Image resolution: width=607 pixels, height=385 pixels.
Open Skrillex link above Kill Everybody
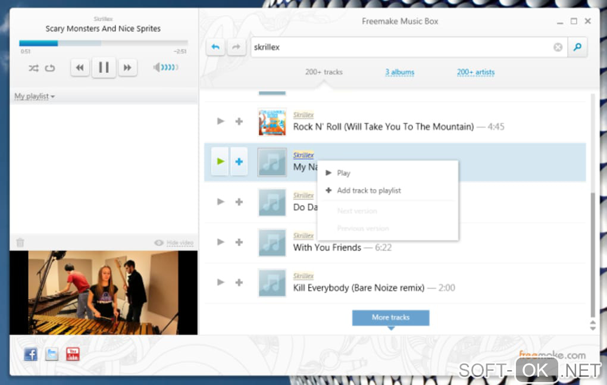click(303, 276)
